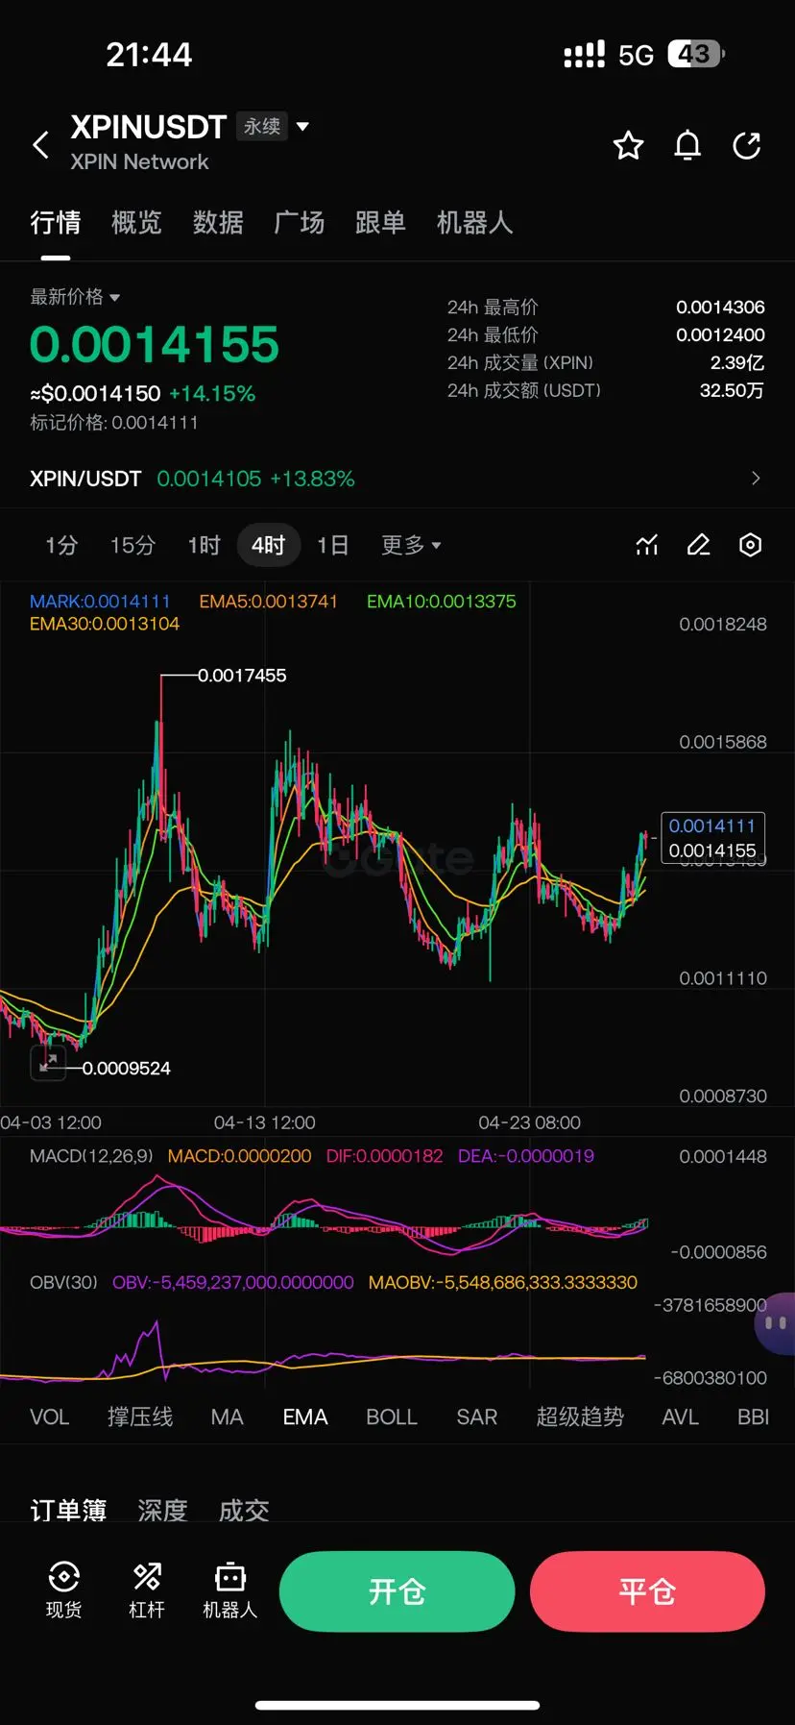Select 15分 timeframe
795x1725 pixels.
pos(132,545)
